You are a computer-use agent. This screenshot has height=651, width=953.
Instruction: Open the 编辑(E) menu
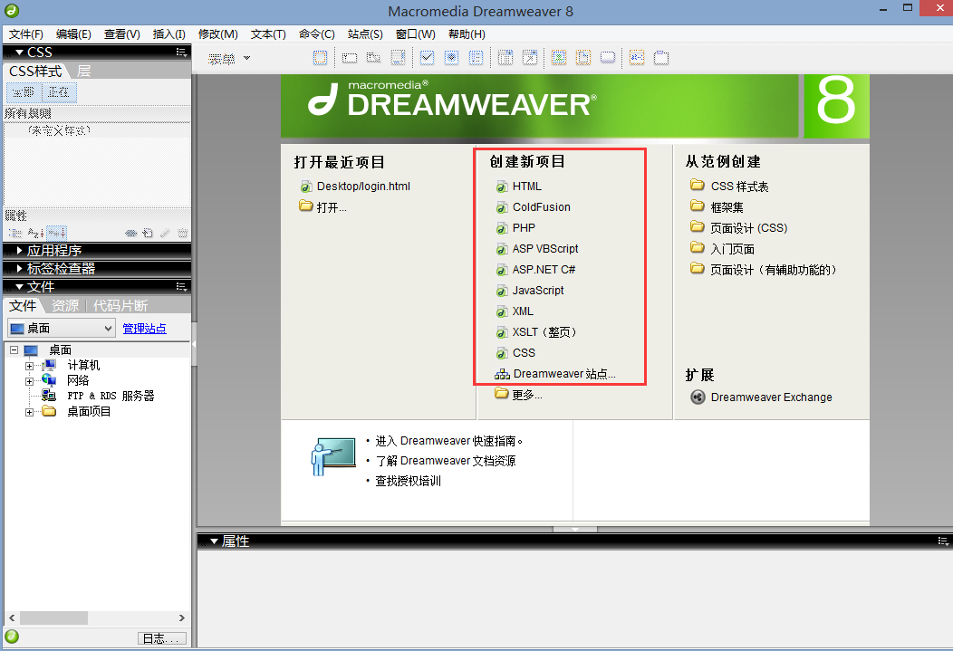click(73, 34)
